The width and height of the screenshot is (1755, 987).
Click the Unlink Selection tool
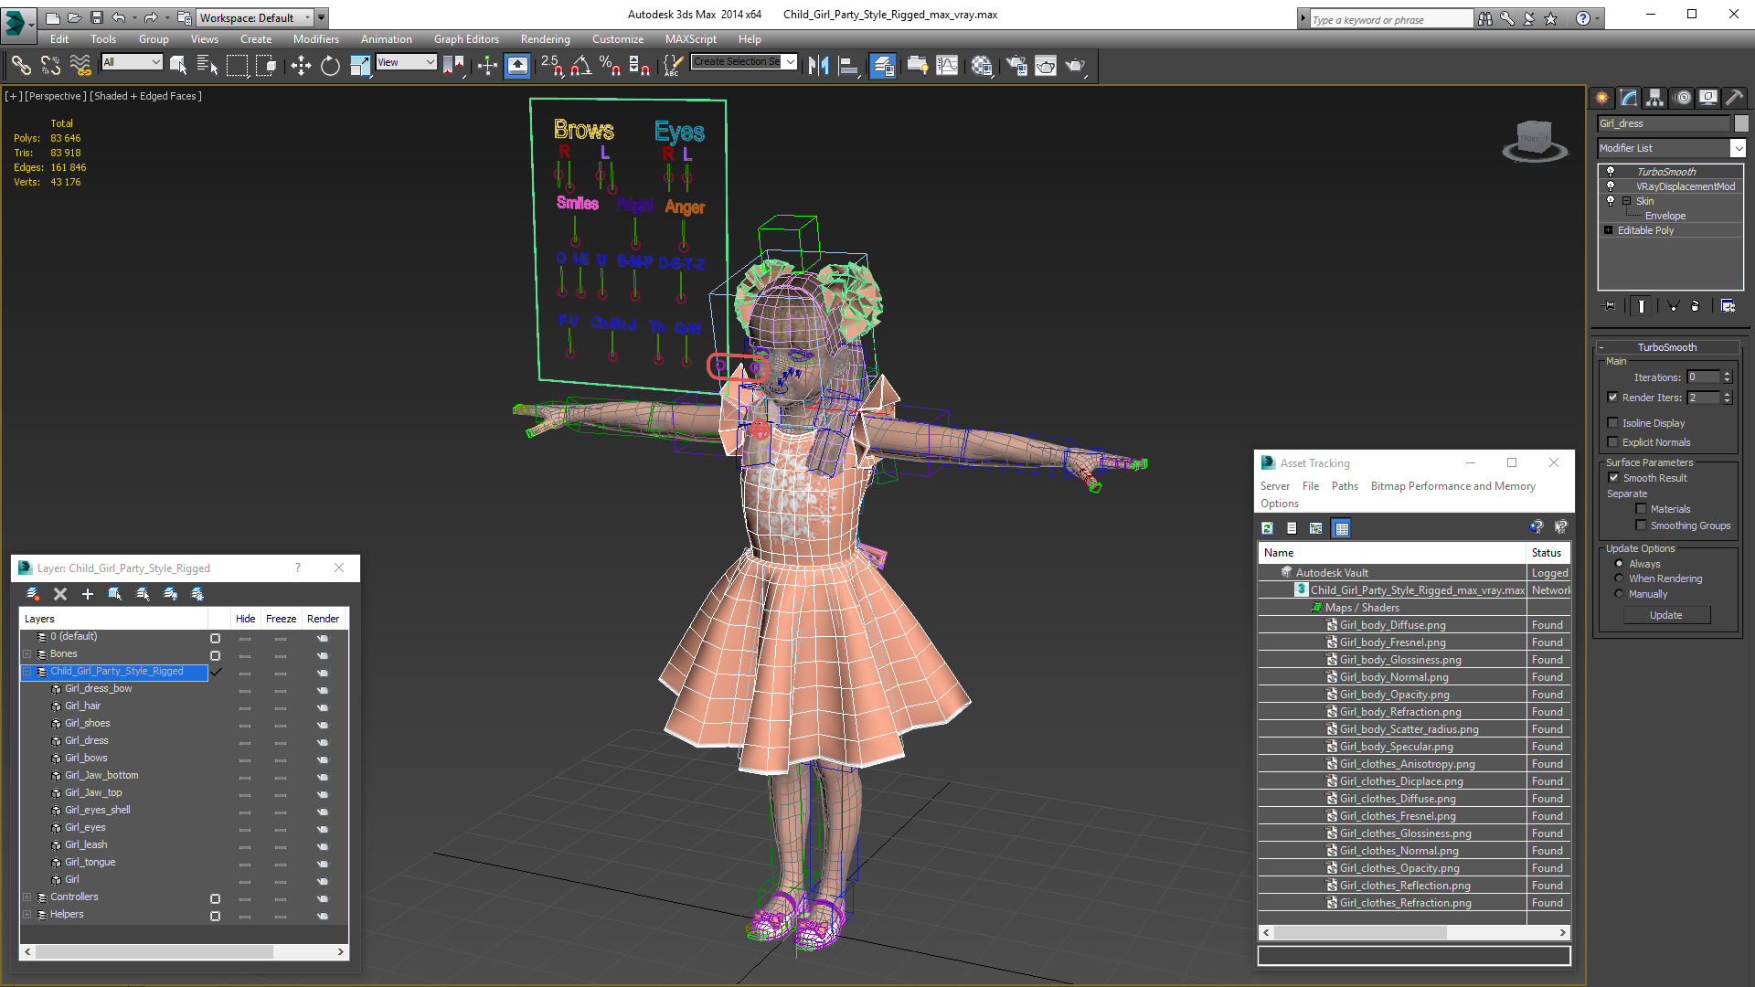pyautogui.click(x=50, y=65)
